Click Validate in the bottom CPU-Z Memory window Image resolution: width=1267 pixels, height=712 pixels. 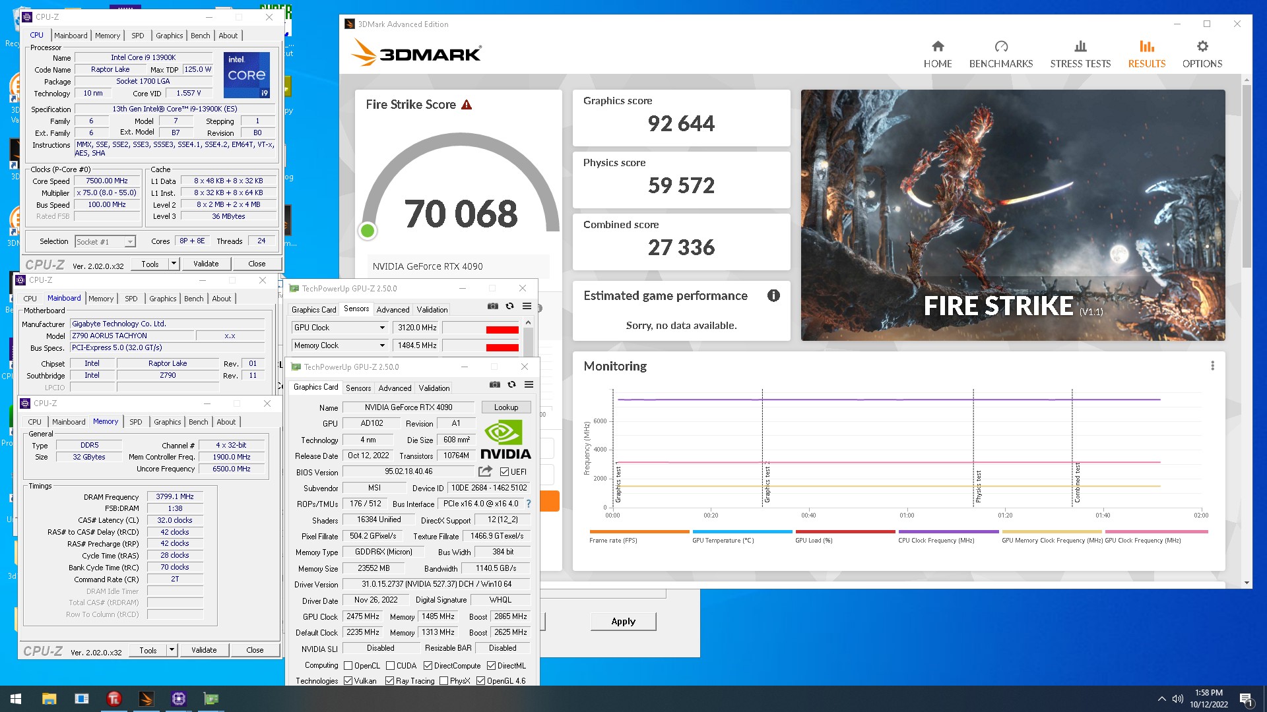tap(204, 650)
